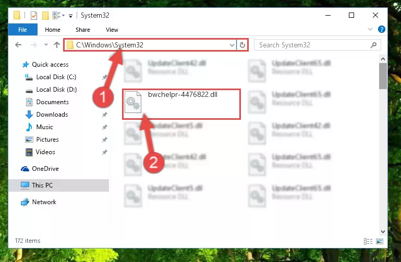Refresh the System32 folder
The height and width of the screenshot is (262, 401).
click(242, 45)
